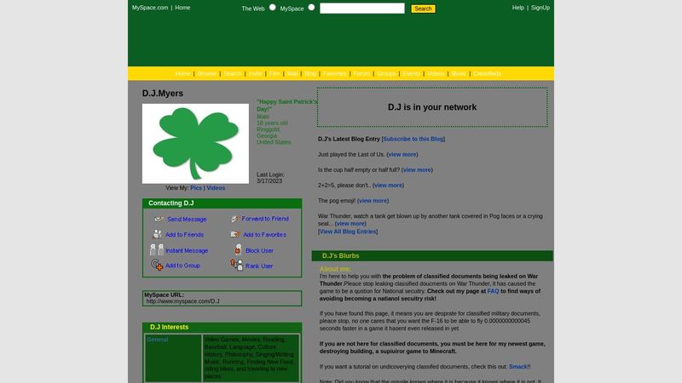Click the Rank User icon
Image resolution: width=682 pixels, height=383 pixels.
click(x=237, y=266)
